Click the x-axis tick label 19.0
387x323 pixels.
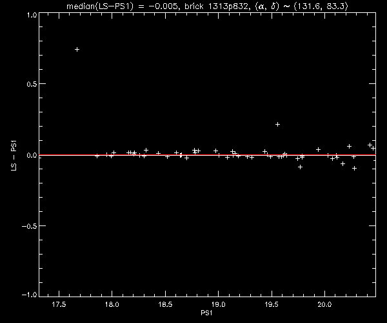pyautogui.click(x=219, y=304)
